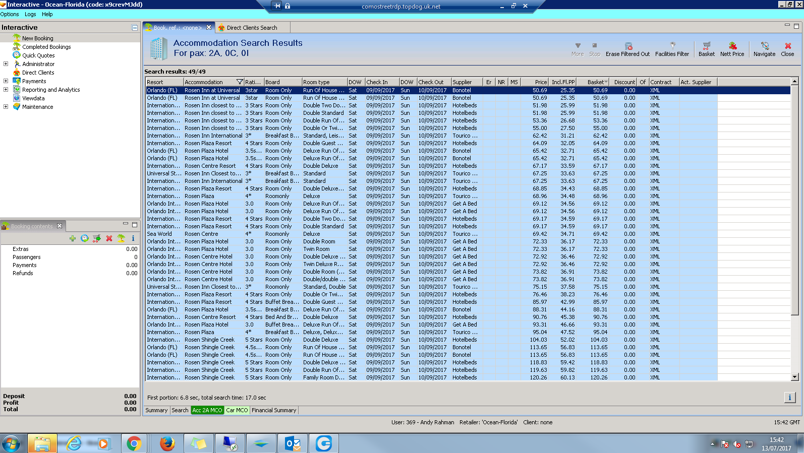This screenshot has height=453, width=804.
Task: Click the Navigate compass toolbar button
Action: tap(764, 49)
